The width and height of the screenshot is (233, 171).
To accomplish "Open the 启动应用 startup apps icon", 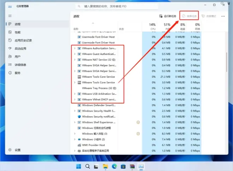I will (x=10, y=49).
